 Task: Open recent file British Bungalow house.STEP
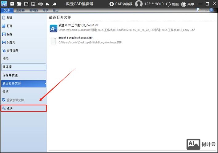click(x=75, y=38)
